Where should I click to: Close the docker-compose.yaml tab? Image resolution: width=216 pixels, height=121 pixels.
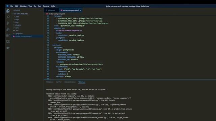[x=80, y=10]
